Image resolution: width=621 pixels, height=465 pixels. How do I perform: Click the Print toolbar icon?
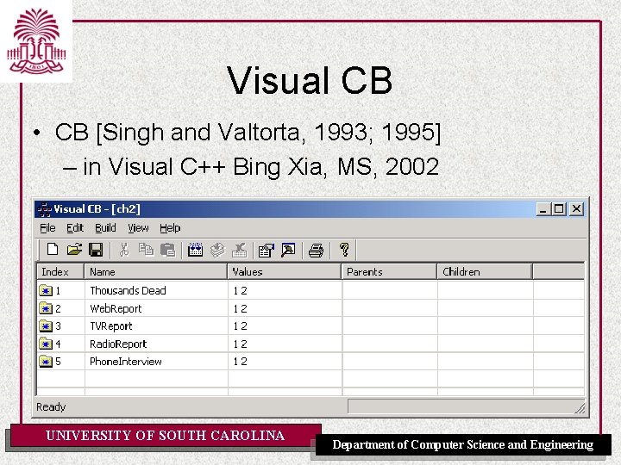[316, 251]
